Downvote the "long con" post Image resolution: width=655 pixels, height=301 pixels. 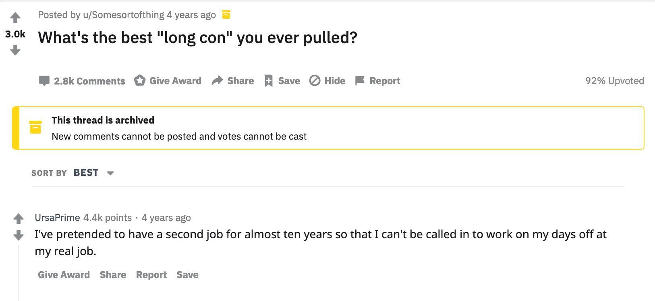[x=15, y=50]
